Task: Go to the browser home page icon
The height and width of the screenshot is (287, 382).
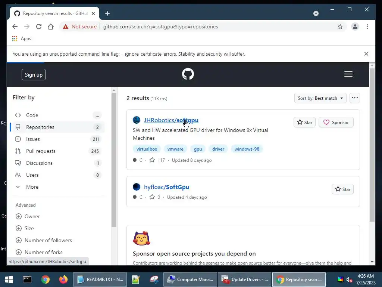Action: 51,27
